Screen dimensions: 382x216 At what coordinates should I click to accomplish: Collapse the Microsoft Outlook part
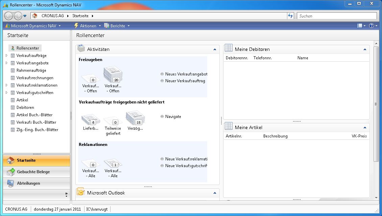tap(215, 193)
